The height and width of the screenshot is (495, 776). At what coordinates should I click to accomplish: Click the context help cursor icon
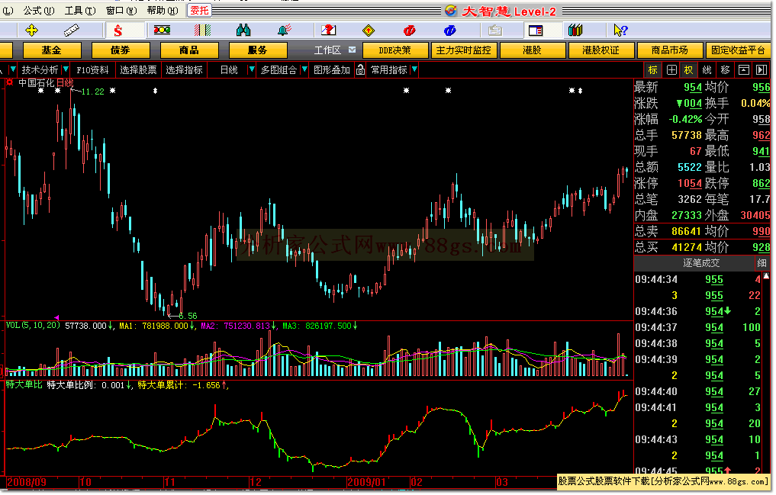pyautogui.click(x=620, y=31)
